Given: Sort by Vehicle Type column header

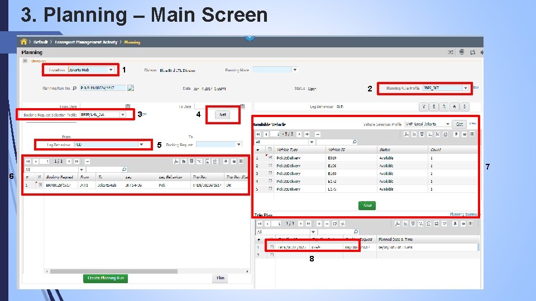Looking at the screenshot, I should click(x=287, y=149).
